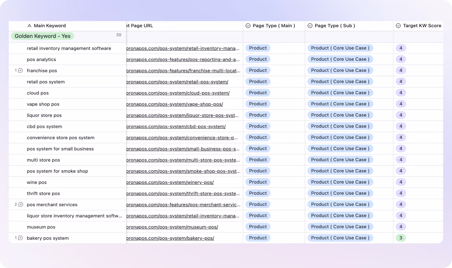Image resolution: width=452 pixels, height=268 pixels.
Task: Click score 4 badge in multi store pos row
Action: pyautogui.click(x=401, y=159)
